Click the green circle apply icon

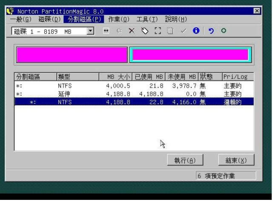[223, 31]
